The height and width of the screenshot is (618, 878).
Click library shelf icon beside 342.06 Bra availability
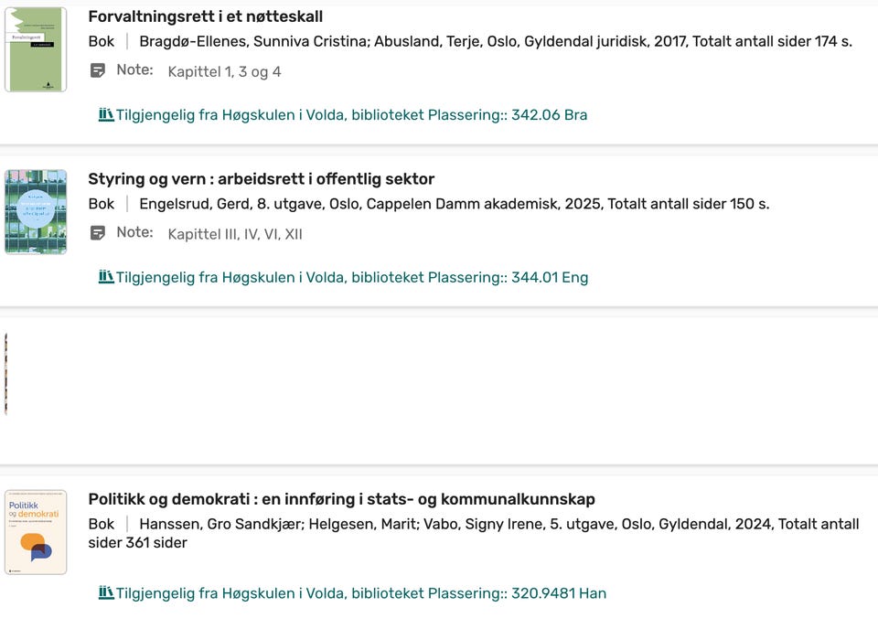(x=106, y=114)
